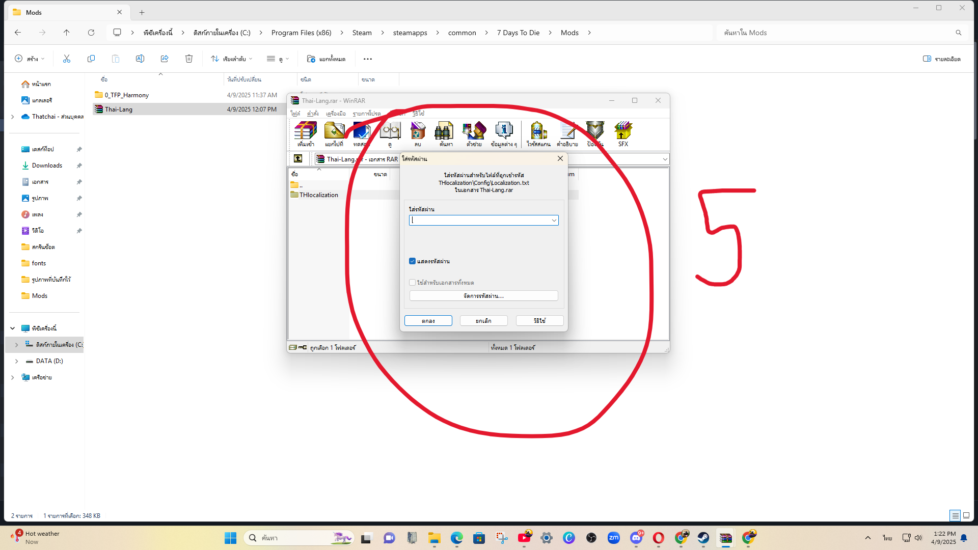The height and width of the screenshot is (550, 978).
Task: Expand the DATA (D:) drive node
Action: 17,361
